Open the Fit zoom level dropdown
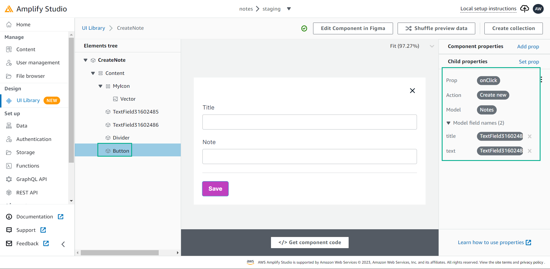Image resolution: width=550 pixels, height=269 pixels. pyautogui.click(x=432, y=46)
